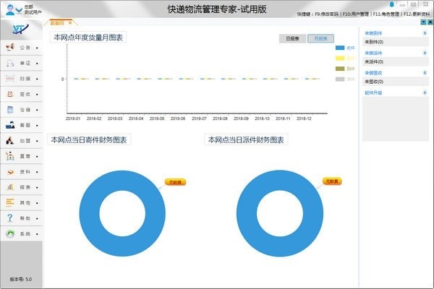Switch chart to 日报表 daily view
Viewport: 434px width, 289px height.
pyautogui.click(x=292, y=38)
